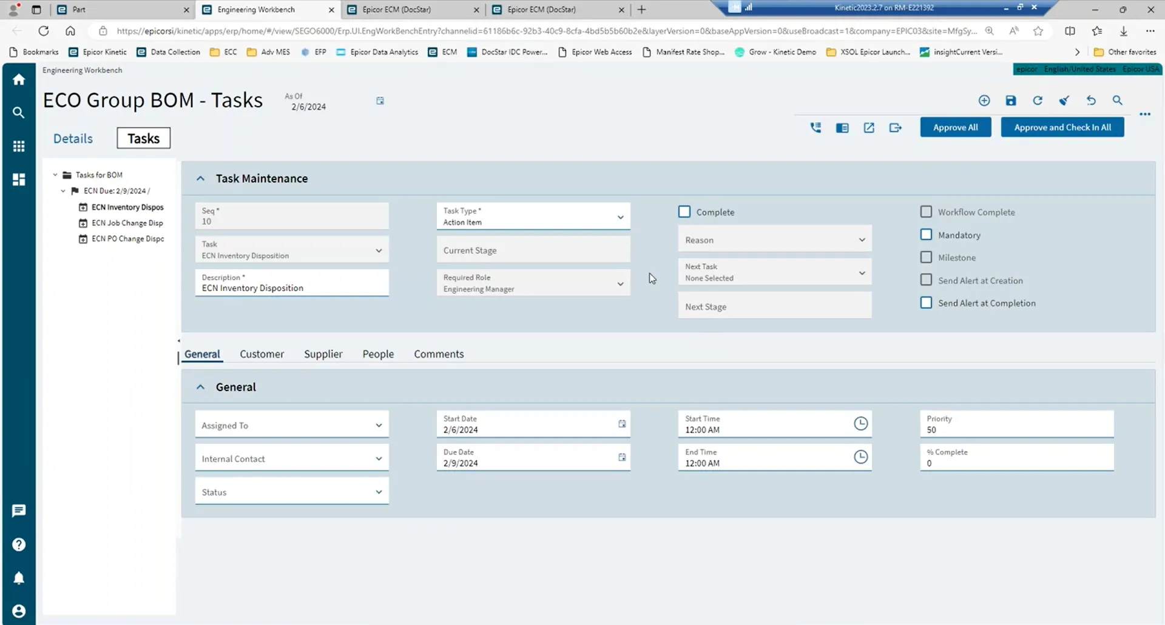
Task: Check the Complete checkbox
Action: (684, 212)
